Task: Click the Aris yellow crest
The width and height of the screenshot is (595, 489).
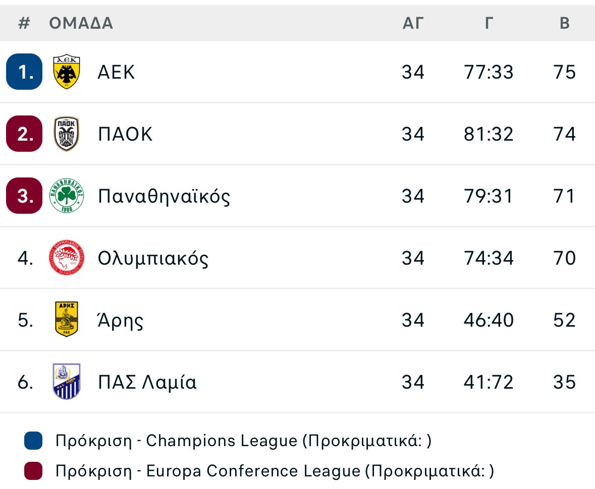Action: [x=67, y=320]
